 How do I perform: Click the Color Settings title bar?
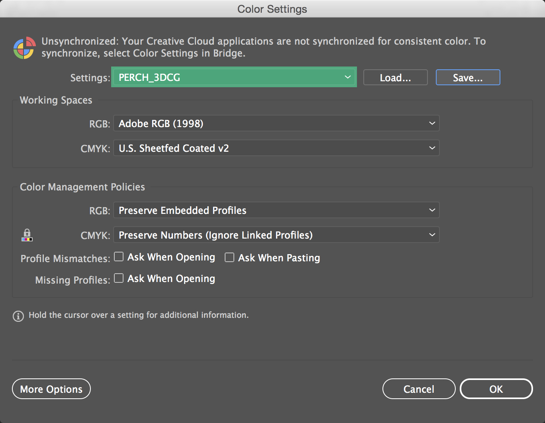click(272, 9)
